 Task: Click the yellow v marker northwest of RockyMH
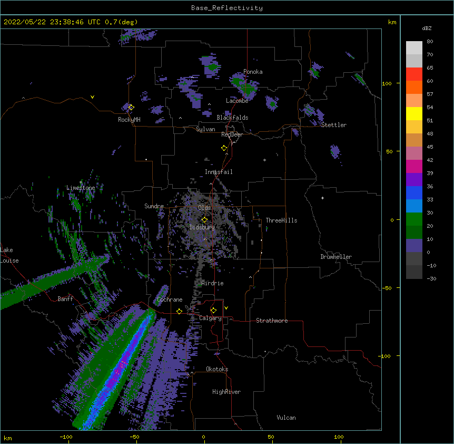point(92,97)
